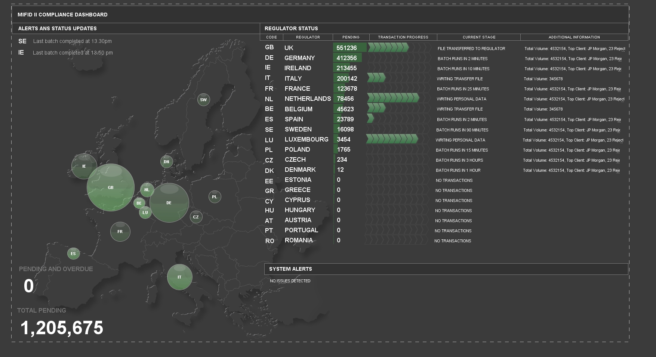Click the SW marker in Sweden
The image size is (656, 357).
(204, 99)
